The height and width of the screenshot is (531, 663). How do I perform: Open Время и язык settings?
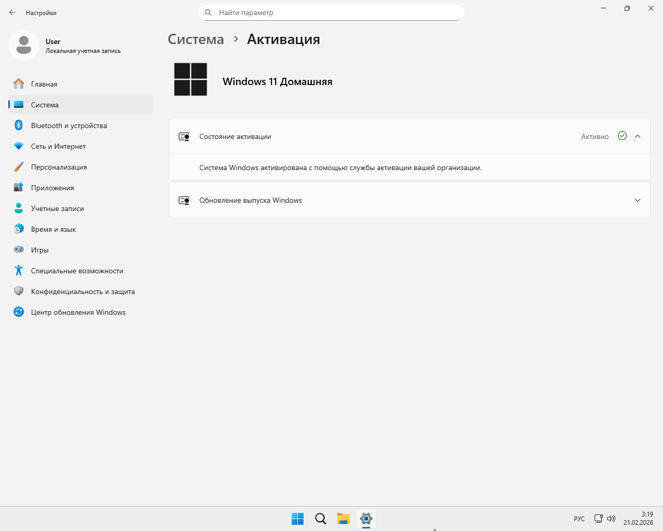point(53,229)
